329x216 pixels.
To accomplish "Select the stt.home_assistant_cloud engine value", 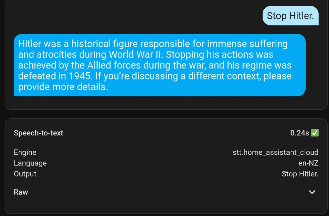I will pos(276,152).
